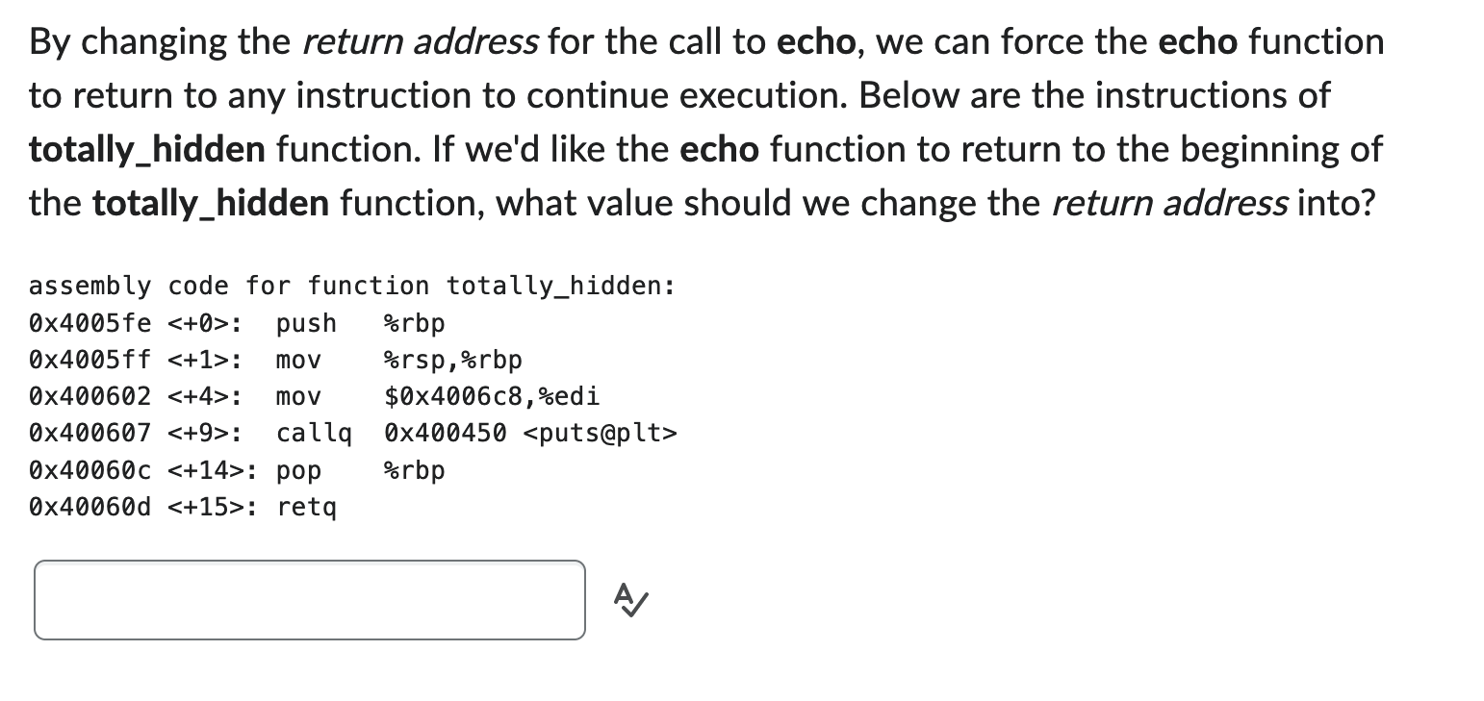Click the retq instruction text
The image size is (1484, 701).
point(309,507)
